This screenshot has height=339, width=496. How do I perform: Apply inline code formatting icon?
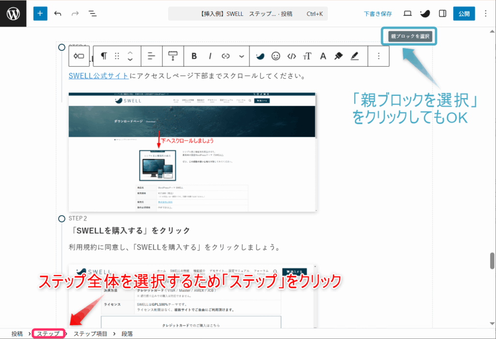[x=291, y=56]
